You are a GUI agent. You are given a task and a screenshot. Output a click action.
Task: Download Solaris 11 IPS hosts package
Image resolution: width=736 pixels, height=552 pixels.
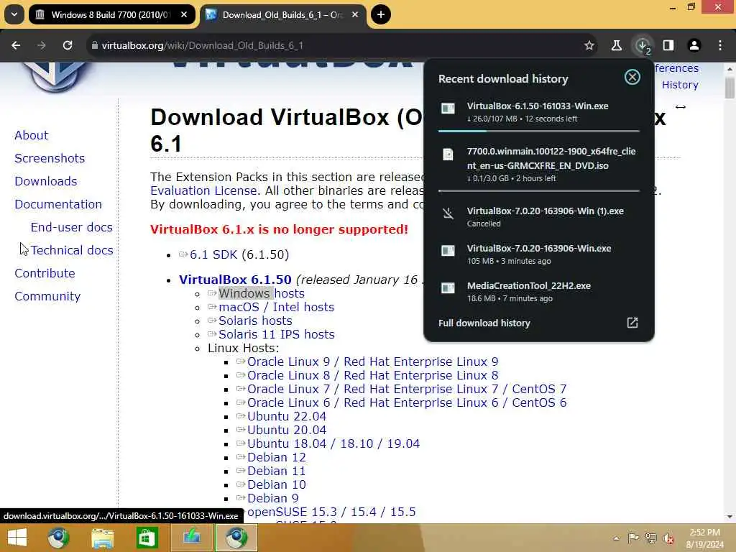click(x=277, y=334)
